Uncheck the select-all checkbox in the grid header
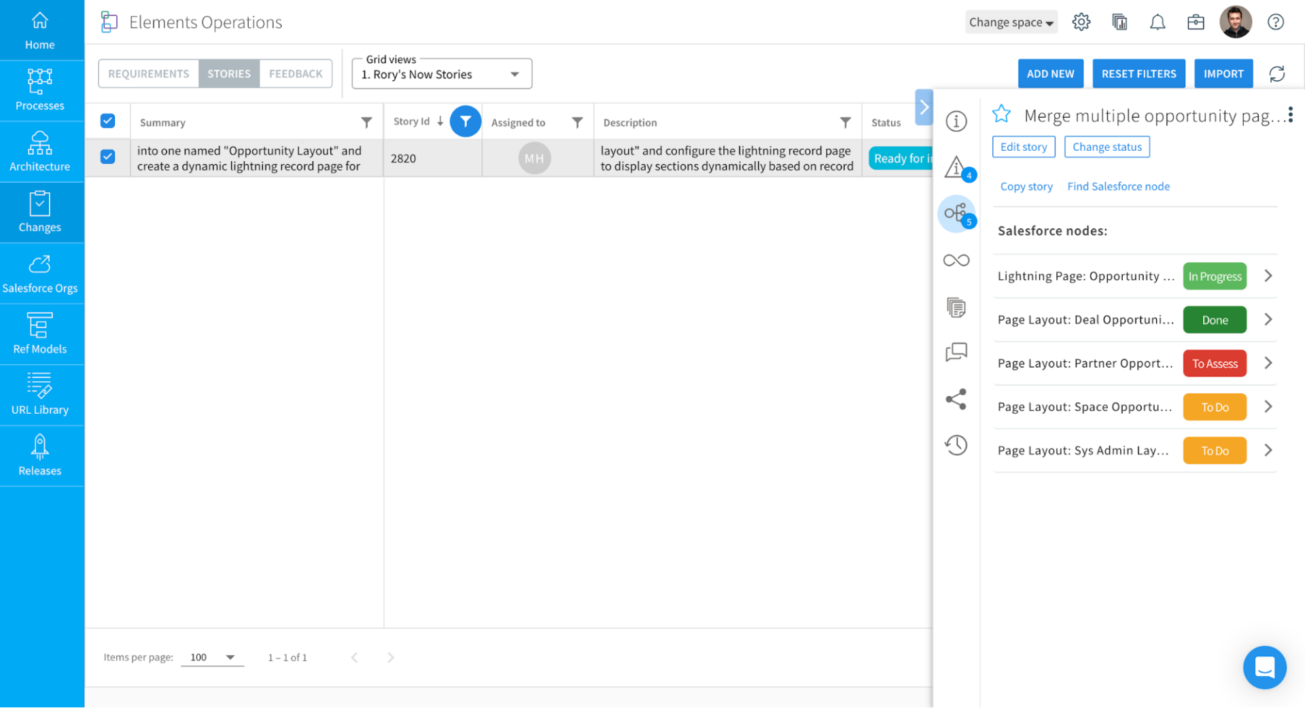 107,120
